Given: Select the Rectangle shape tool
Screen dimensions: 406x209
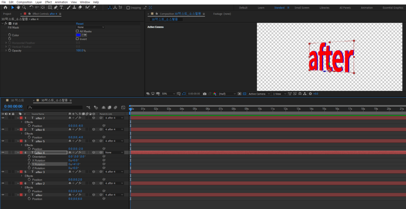Looking at the screenshot, I should pyautogui.click(x=50, y=8).
